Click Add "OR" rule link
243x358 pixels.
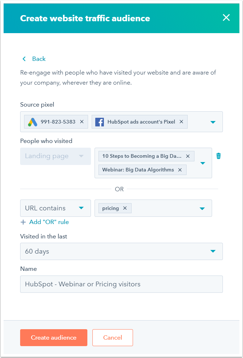(45, 222)
